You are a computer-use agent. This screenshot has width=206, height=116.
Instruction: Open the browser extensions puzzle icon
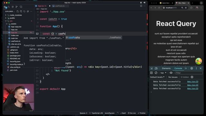(x=191, y=8)
